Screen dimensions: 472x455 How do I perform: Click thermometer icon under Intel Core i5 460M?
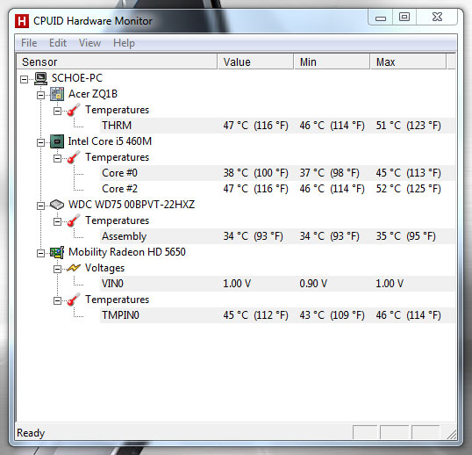point(74,157)
